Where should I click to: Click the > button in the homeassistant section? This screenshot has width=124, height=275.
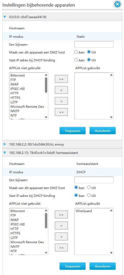point(61,225)
